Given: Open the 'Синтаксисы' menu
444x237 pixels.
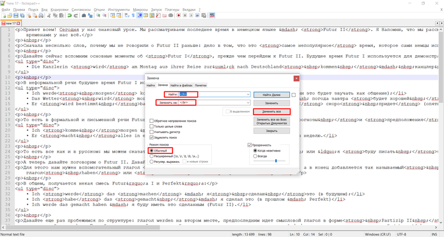Looking at the screenshot, I should 81,10.
